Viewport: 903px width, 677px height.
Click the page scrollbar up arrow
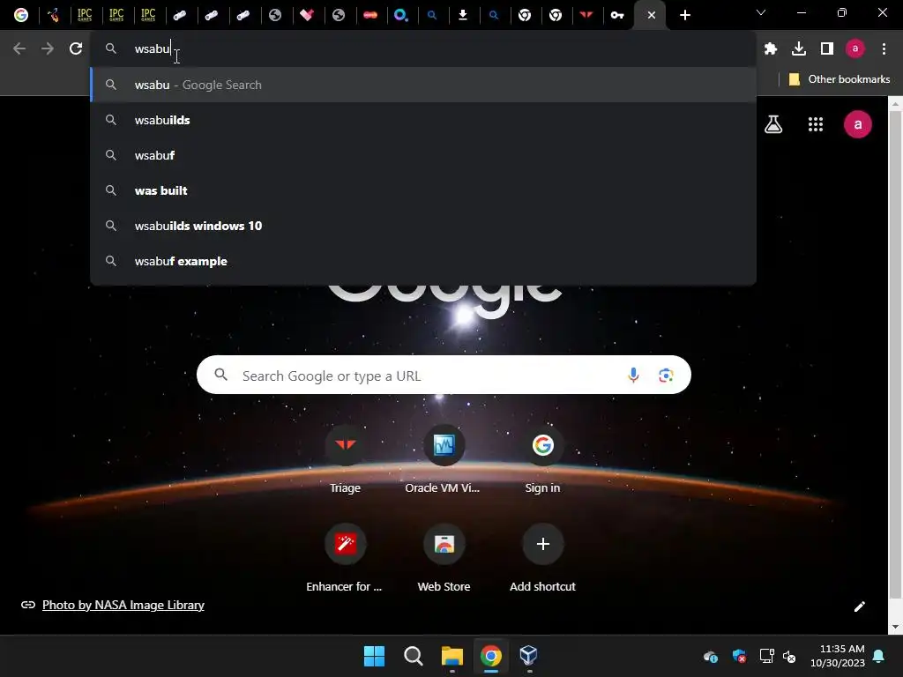895,105
